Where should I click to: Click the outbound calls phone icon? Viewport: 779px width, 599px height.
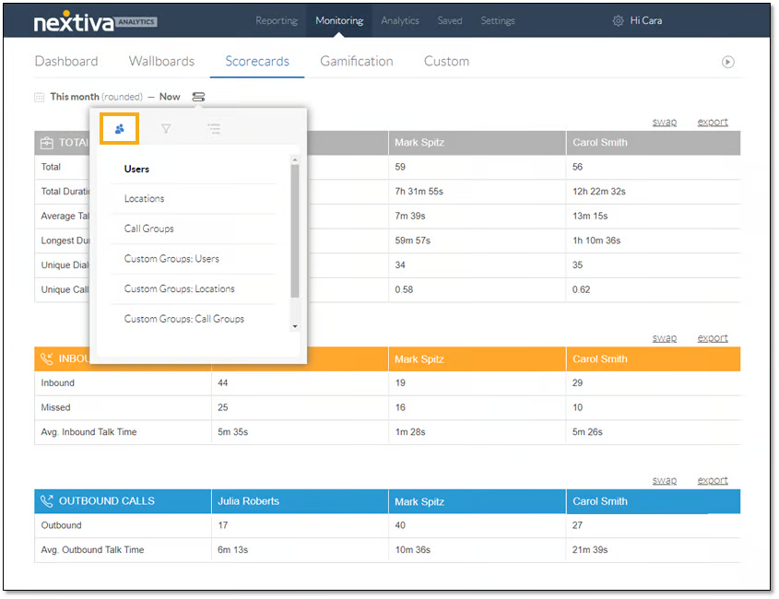tap(47, 501)
